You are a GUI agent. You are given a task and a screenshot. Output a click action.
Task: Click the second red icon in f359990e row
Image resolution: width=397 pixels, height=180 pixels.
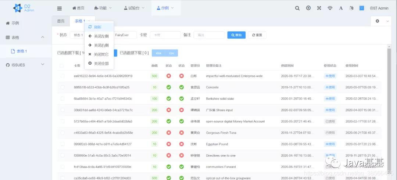tap(181, 155)
